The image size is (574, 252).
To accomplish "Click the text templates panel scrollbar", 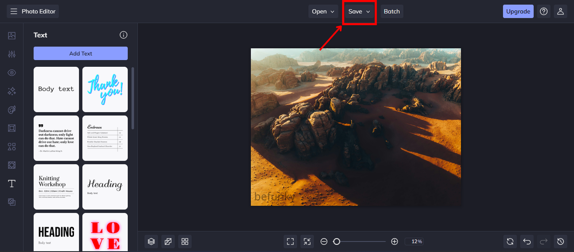I will point(132,99).
